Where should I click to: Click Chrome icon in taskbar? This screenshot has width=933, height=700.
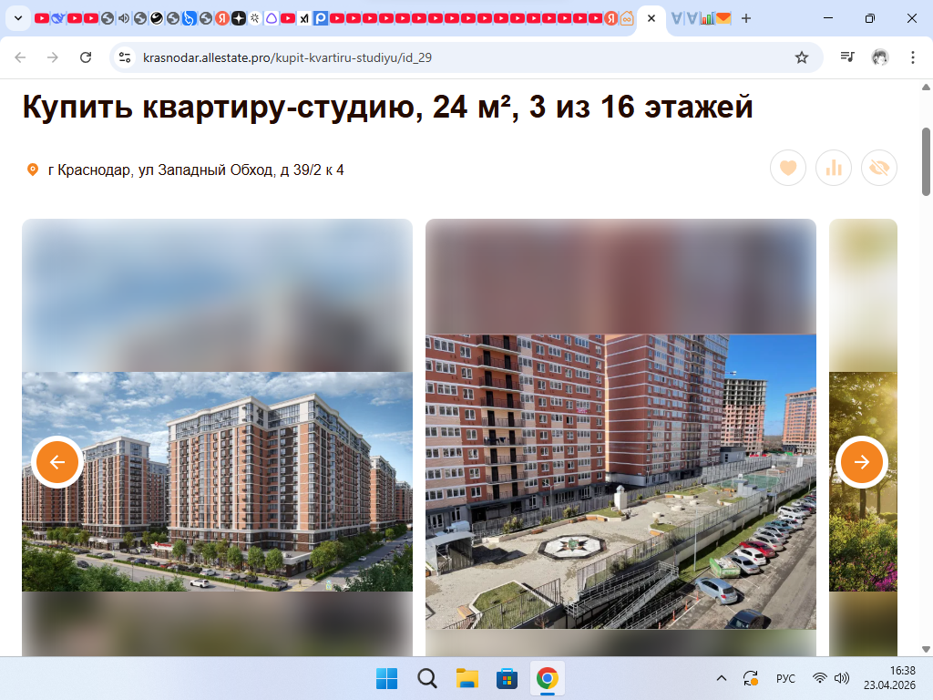tap(547, 678)
